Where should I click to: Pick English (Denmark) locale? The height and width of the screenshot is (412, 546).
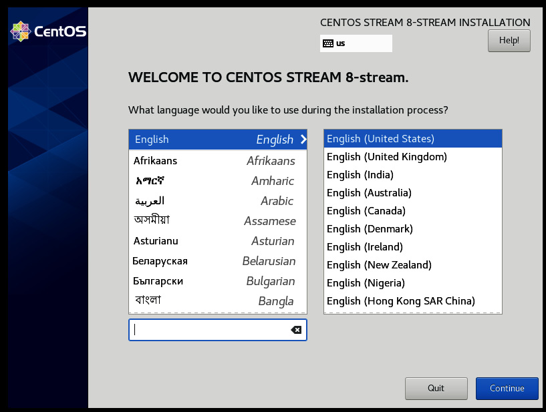(412, 229)
